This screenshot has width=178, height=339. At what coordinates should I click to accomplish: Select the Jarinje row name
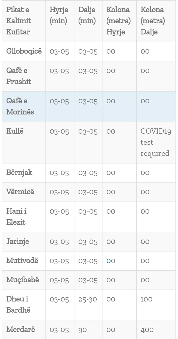[18, 241]
